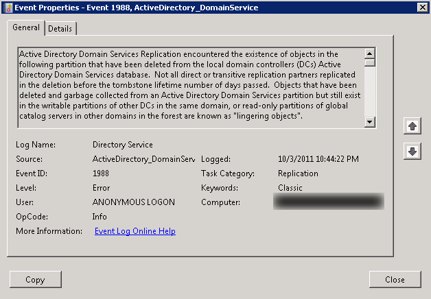Screen dimensions: 431x299
Task: Select the General tab
Action: 26,28
